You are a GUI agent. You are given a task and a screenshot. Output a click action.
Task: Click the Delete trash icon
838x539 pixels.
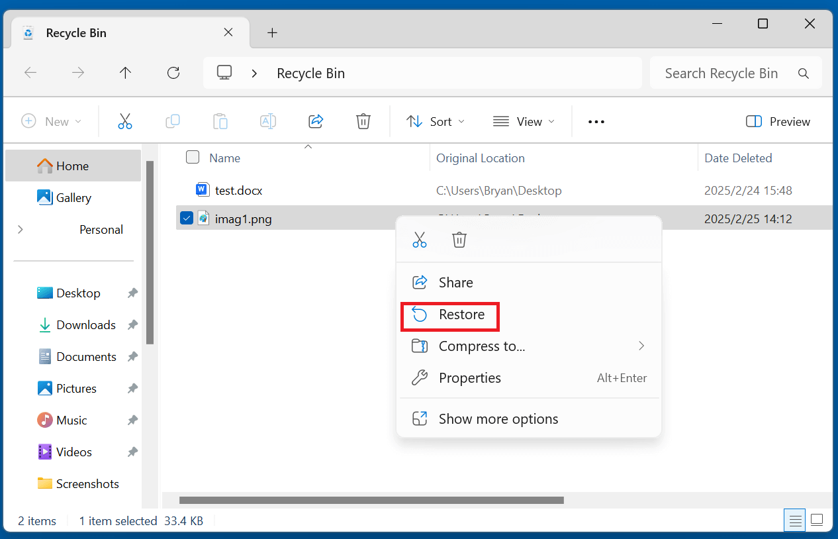(x=363, y=121)
